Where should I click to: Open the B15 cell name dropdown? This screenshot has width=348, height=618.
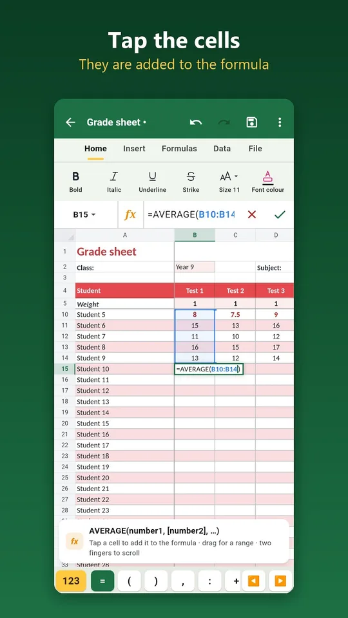(x=84, y=214)
